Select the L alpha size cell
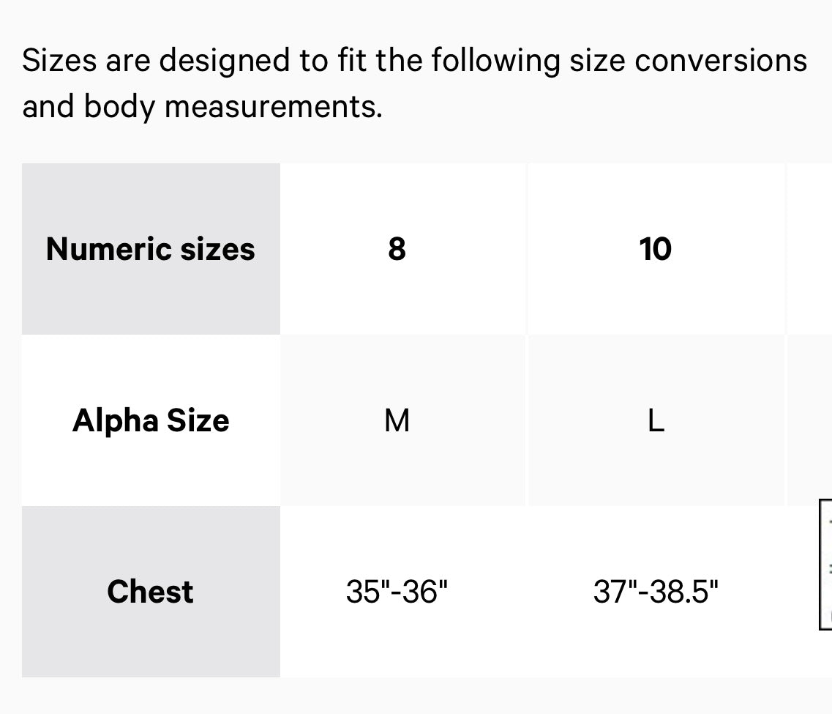832x714 pixels. 655,420
